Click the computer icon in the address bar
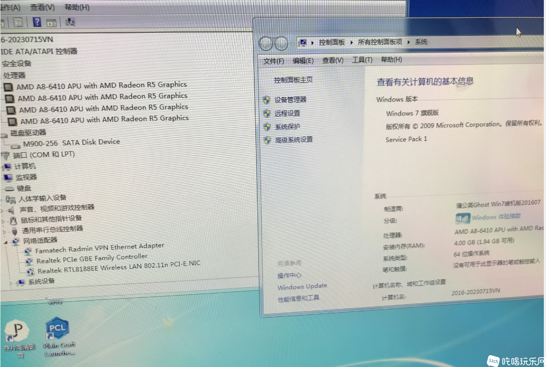This screenshot has width=546, height=367. (303, 43)
